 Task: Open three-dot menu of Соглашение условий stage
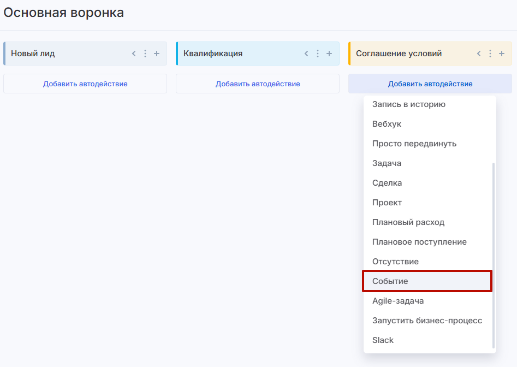[x=490, y=54]
